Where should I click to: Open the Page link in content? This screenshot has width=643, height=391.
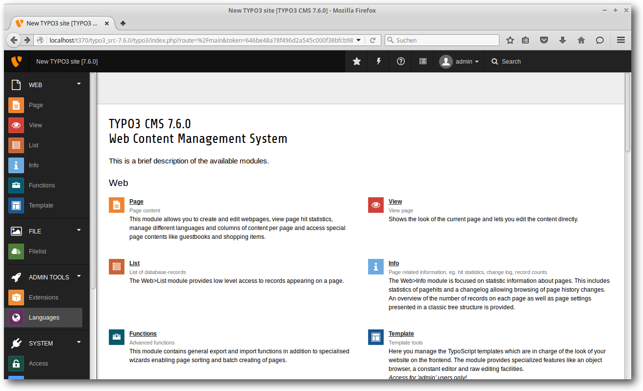[x=136, y=202]
